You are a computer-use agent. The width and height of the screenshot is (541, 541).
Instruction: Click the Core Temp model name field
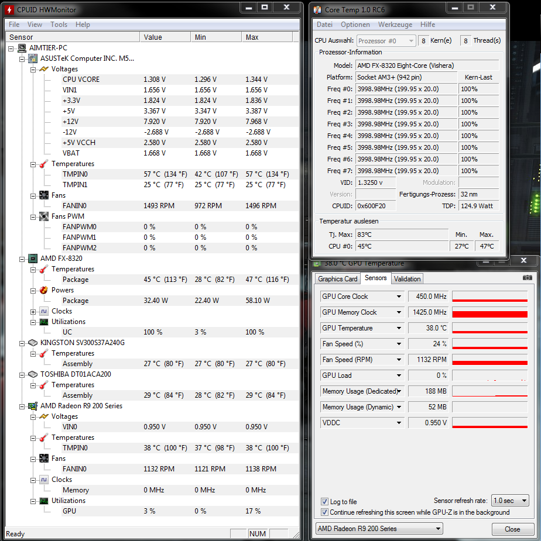427,66
